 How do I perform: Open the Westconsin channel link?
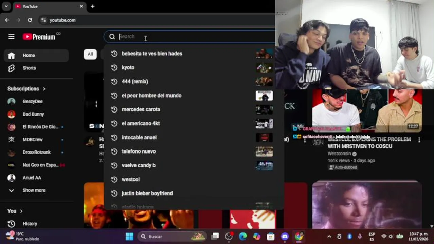point(339,154)
